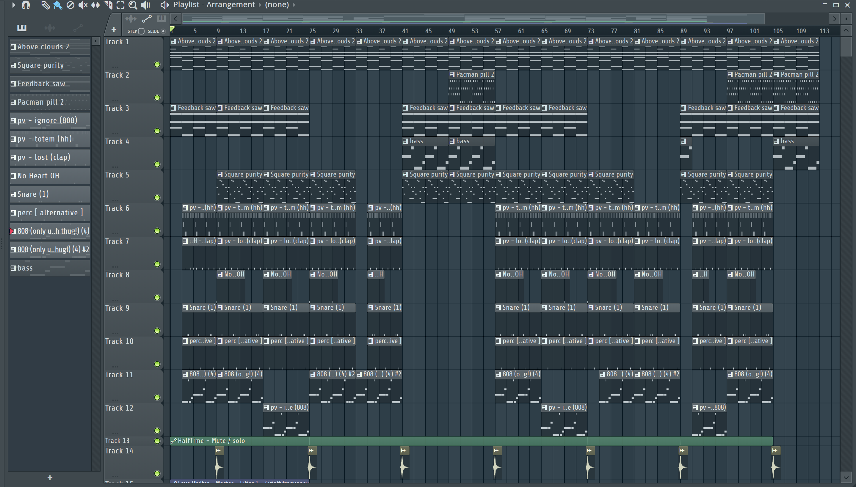Select the Paint brush tool
The image size is (856, 487).
[x=58, y=5]
